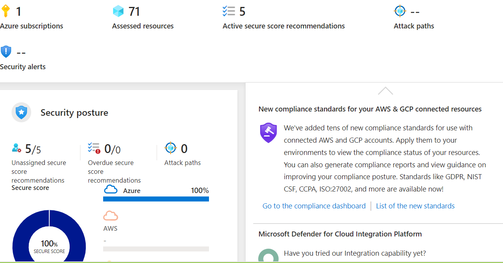The width and height of the screenshot is (503, 263).
Task: Click the Security posture shield star icon
Action: click(21, 113)
